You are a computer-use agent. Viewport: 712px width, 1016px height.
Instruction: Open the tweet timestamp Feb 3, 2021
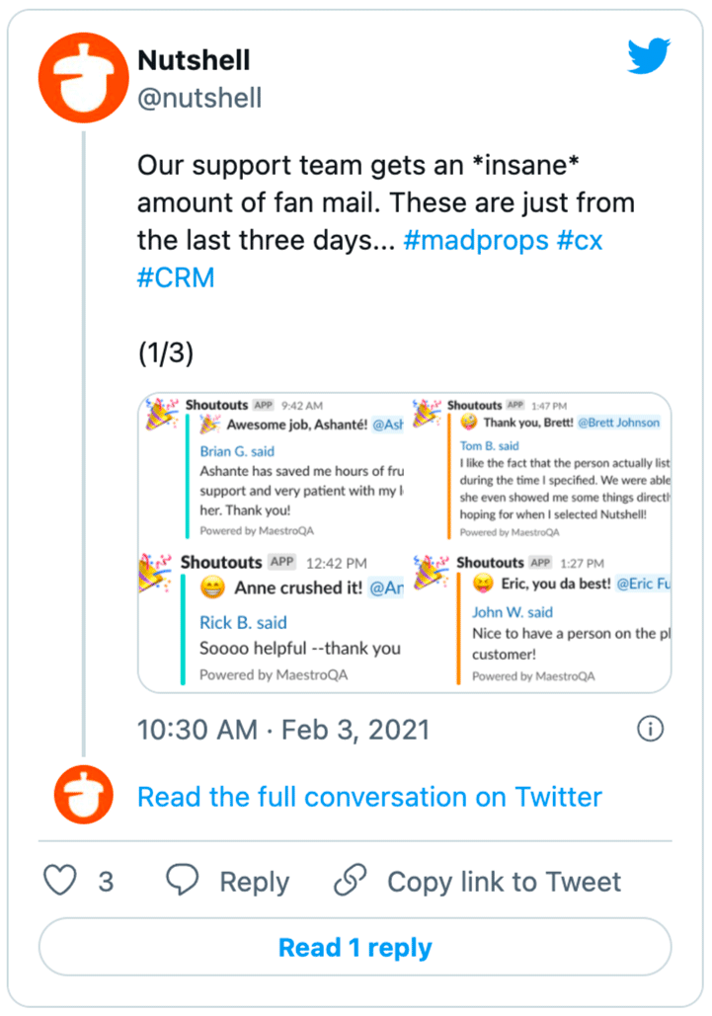point(284,730)
